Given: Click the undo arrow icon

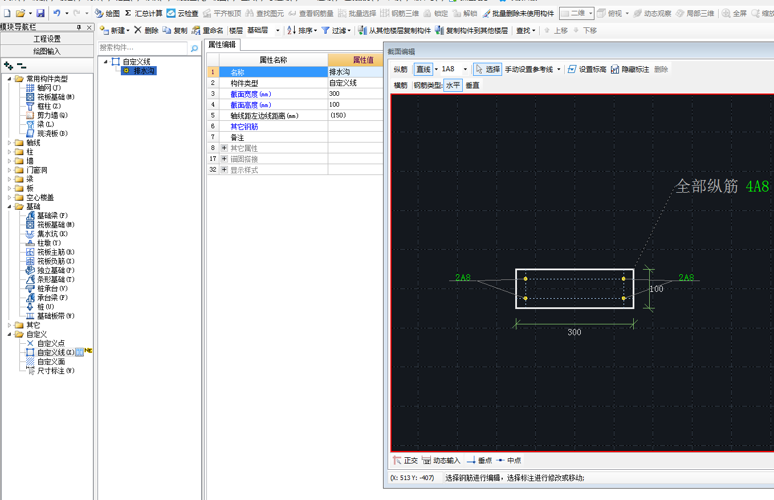Looking at the screenshot, I should tap(57, 13).
